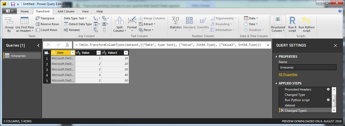The image size is (345, 126).
Task: Click the Save icon in title bar
Action: tap(13, 4)
